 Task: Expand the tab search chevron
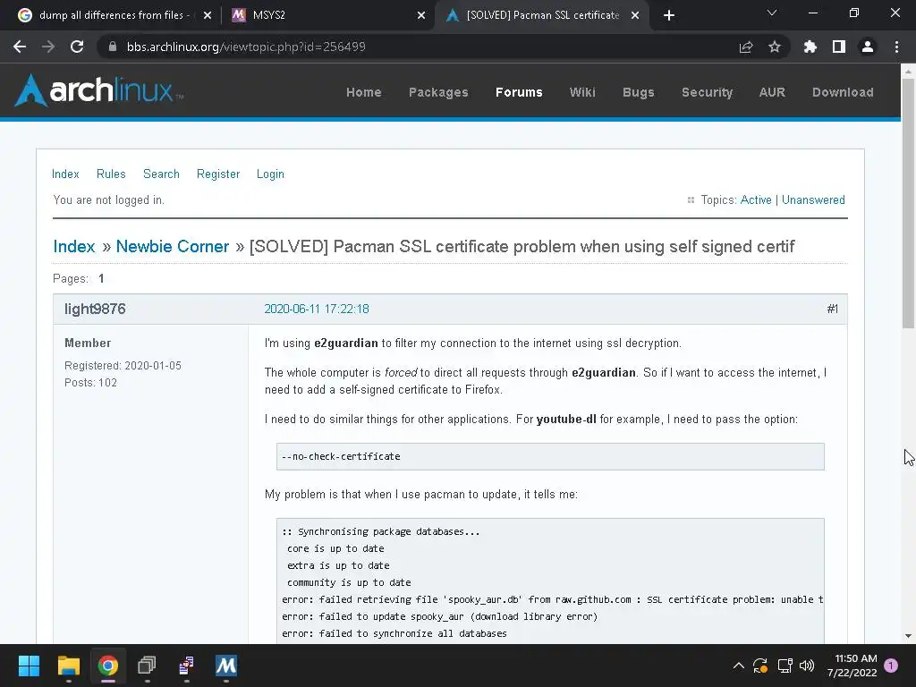pos(772,13)
